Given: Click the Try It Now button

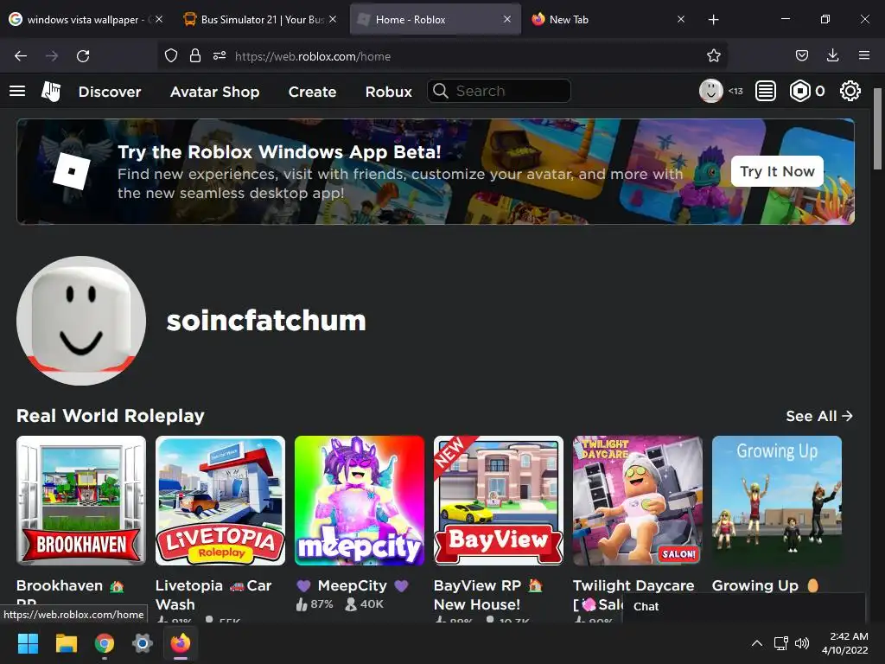Looking at the screenshot, I should [x=777, y=171].
